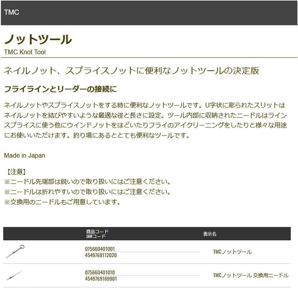The image size is (298, 288).
Task: Select JAN code 4549769112020
Action: [x=101, y=255]
